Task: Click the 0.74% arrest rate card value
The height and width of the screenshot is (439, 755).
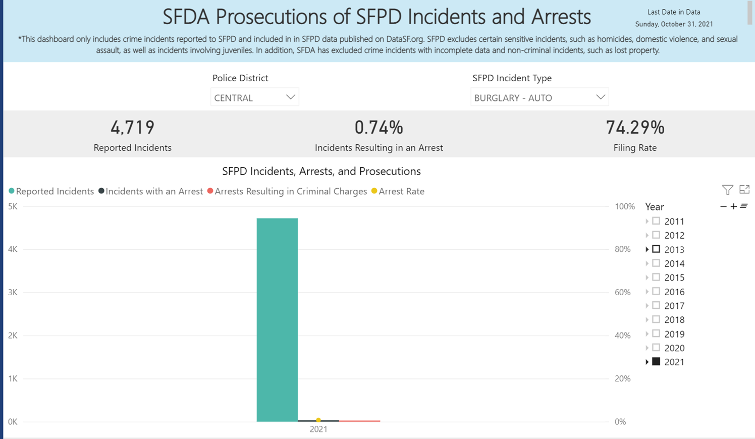Action: click(x=379, y=127)
